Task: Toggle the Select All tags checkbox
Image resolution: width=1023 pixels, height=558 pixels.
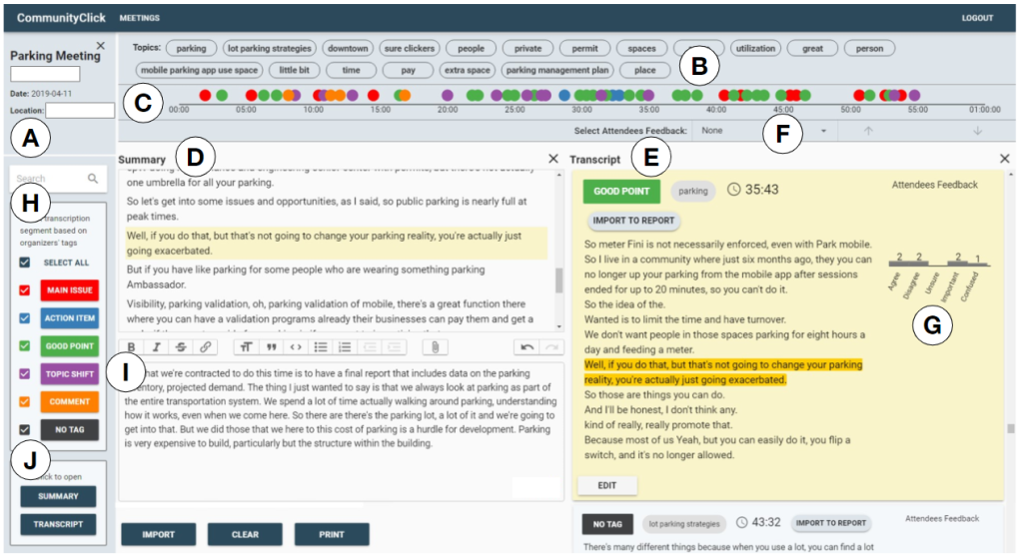Action: coord(26,263)
